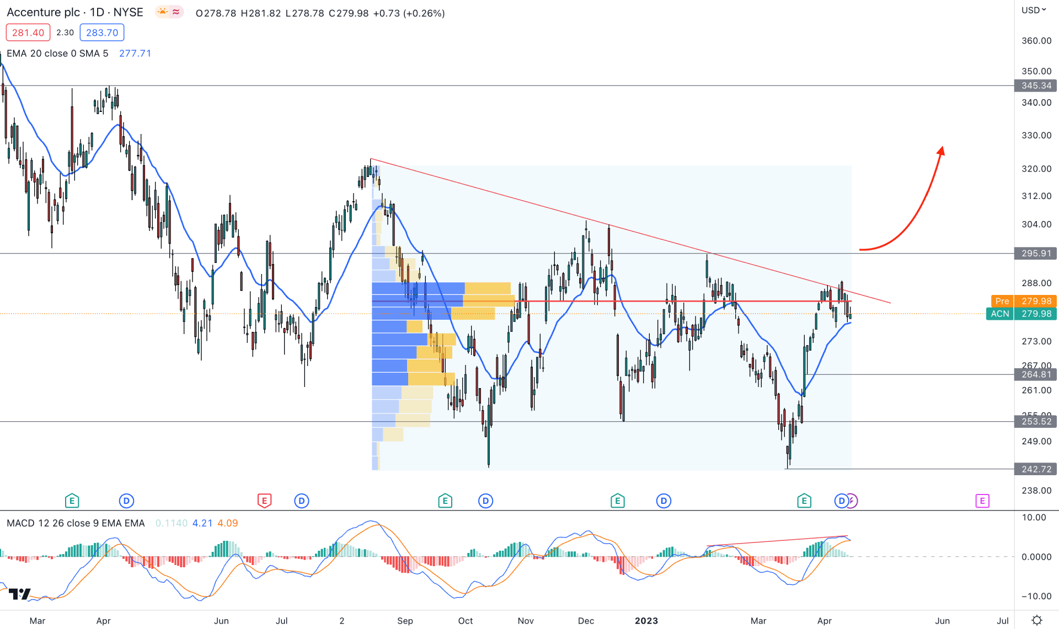
Task: Click the MACD signal value 4.09
Action: coord(228,523)
